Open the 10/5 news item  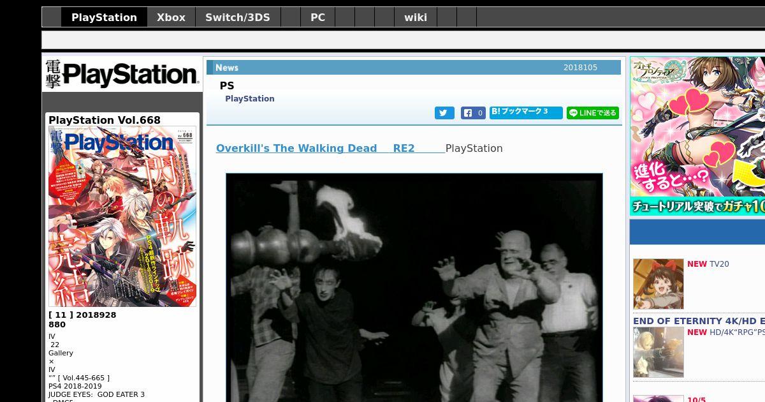(696, 399)
